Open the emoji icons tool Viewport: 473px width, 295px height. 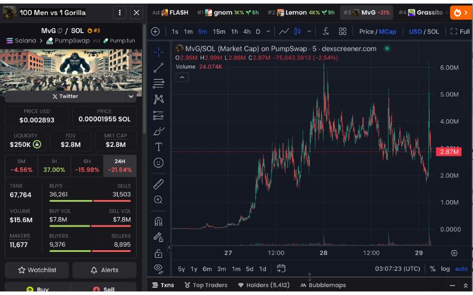pyautogui.click(x=158, y=163)
